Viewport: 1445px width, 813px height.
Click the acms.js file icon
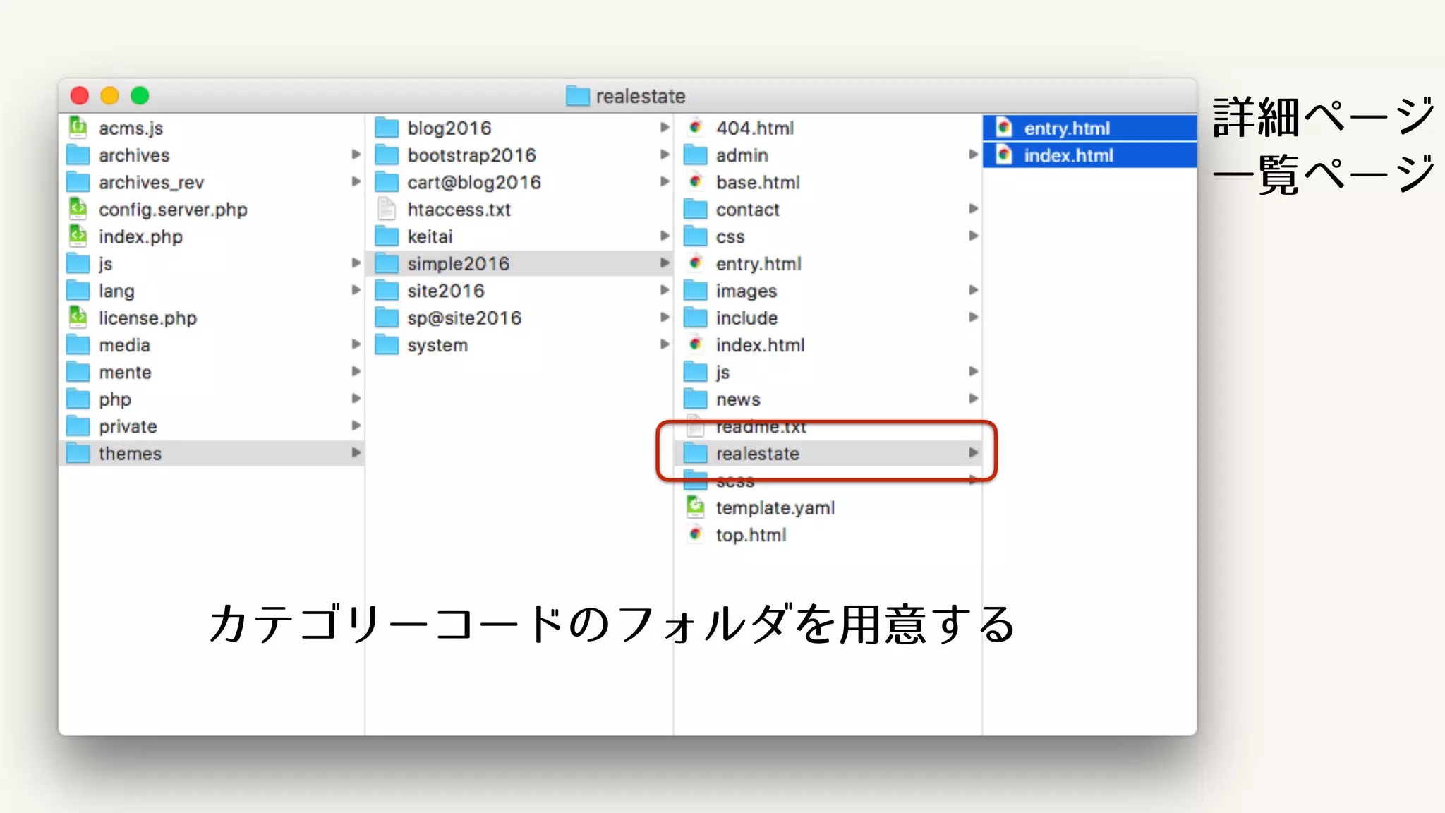coord(78,128)
